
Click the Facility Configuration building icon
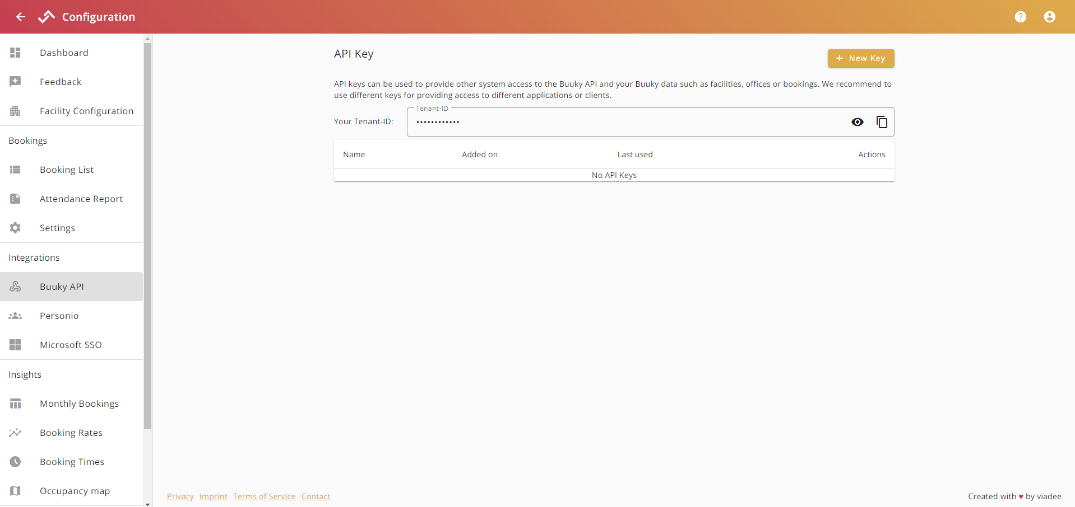tap(15, 111)
